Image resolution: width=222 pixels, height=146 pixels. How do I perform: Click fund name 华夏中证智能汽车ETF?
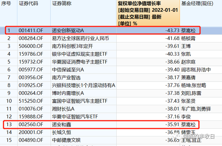click(x=75, y=117)
